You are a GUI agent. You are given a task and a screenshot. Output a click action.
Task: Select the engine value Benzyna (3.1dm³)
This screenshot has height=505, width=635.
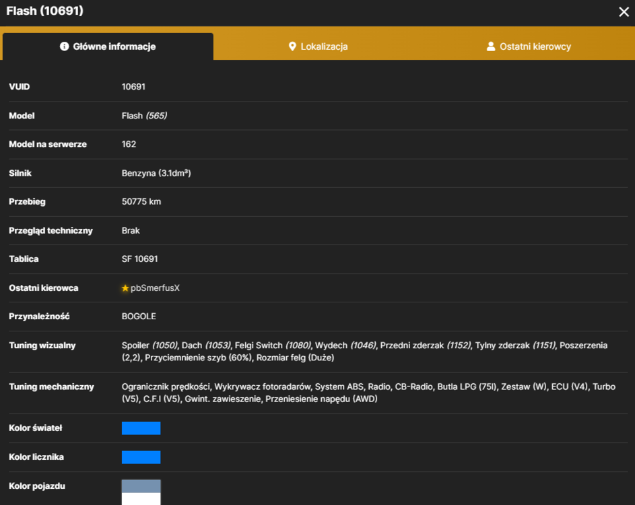(156, 173)
